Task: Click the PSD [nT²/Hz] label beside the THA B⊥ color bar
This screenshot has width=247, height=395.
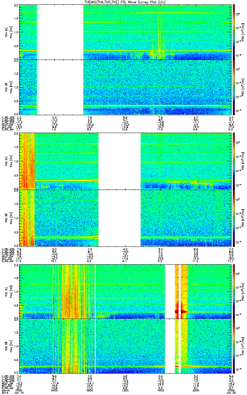Action: tap(243, 32)
